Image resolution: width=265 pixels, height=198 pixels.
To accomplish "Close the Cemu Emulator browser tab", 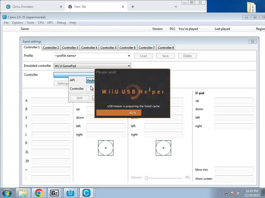I will pos(61,7).
